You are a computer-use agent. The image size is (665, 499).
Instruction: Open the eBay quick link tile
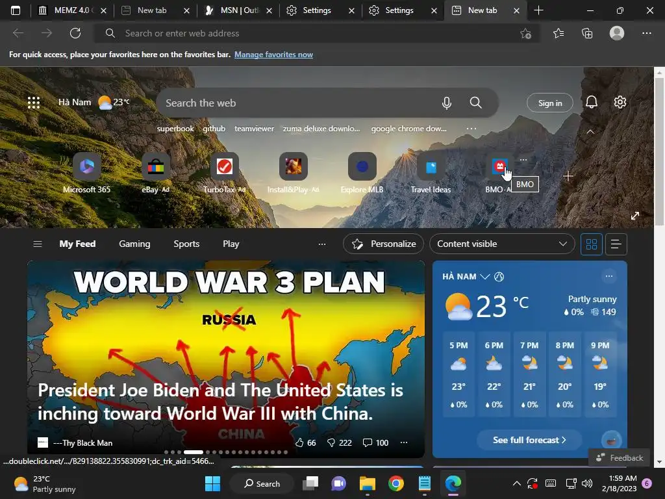point(156,173)
